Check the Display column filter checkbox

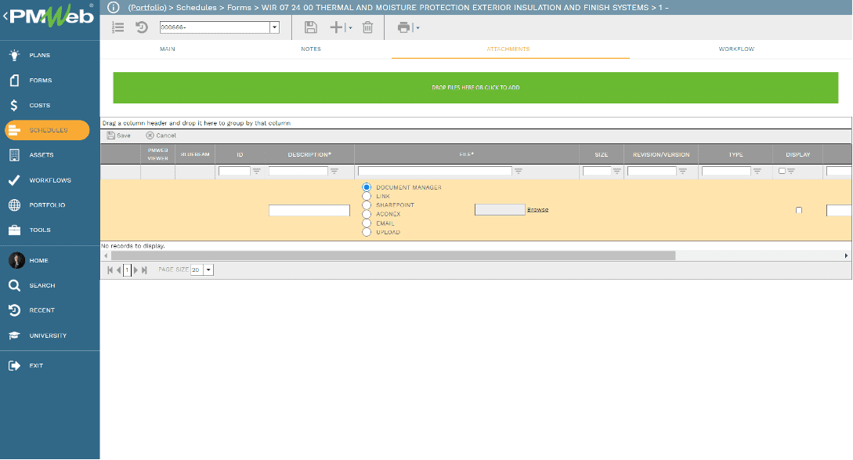tap(793, 171)
